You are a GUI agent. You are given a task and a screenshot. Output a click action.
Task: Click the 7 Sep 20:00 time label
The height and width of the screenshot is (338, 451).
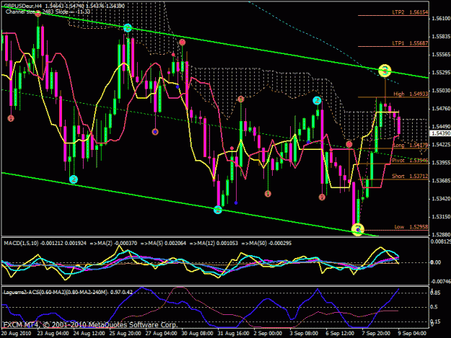tap(376, 334)
